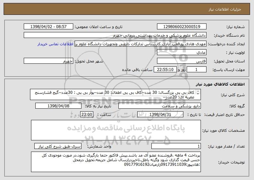Click the scroll stepper in general description box
Image resolution: width=254 pixels, height=180 pixels.
(198, 93)
